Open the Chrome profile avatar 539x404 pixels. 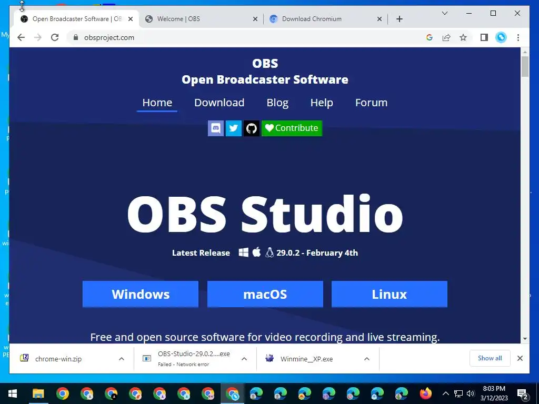[501, 37]
